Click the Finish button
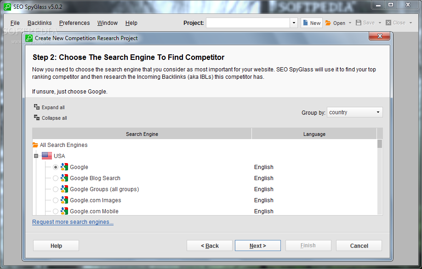Viewport: 422px width, 269px height. click(308, 246)
